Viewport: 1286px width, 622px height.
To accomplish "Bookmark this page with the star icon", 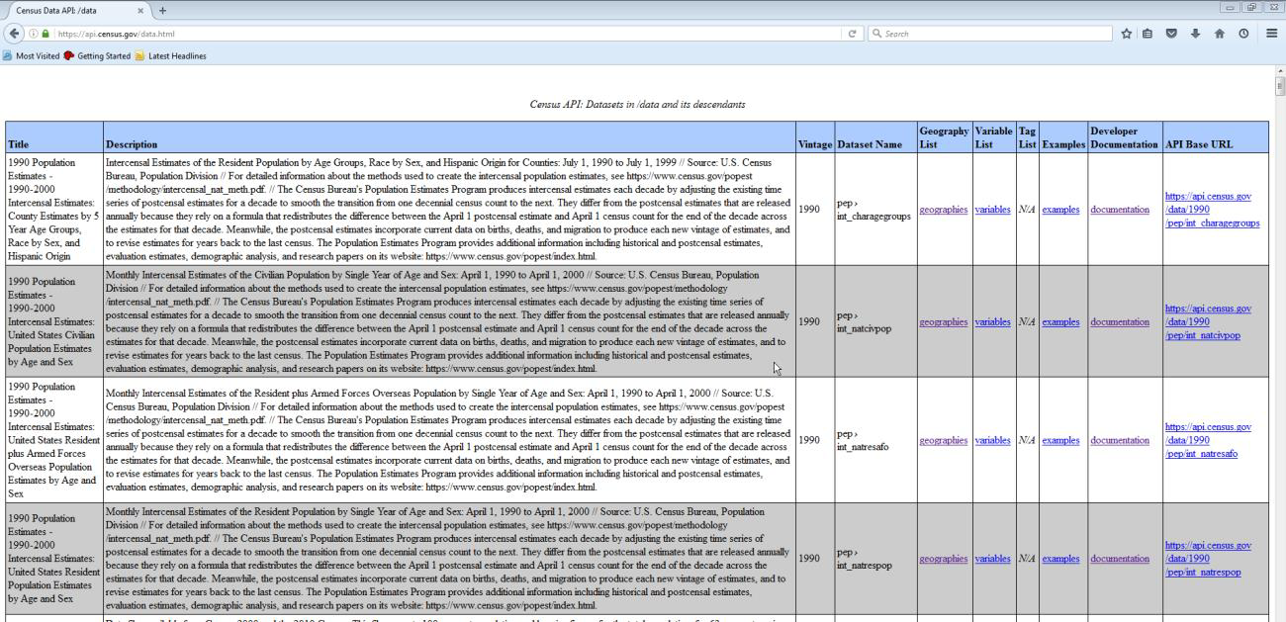I will point(1128,34).
